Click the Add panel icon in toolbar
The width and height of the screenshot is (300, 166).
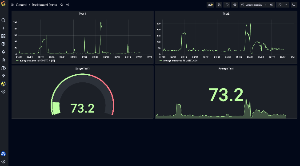pyautogui.click(x=211, y=5)
